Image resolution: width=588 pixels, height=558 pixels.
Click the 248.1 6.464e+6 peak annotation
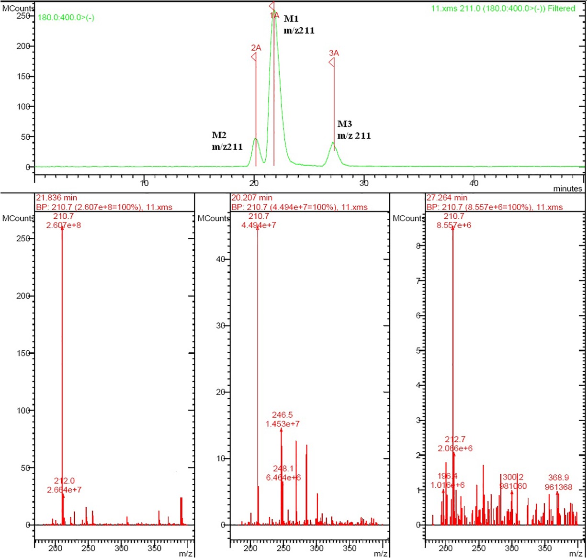283,473
